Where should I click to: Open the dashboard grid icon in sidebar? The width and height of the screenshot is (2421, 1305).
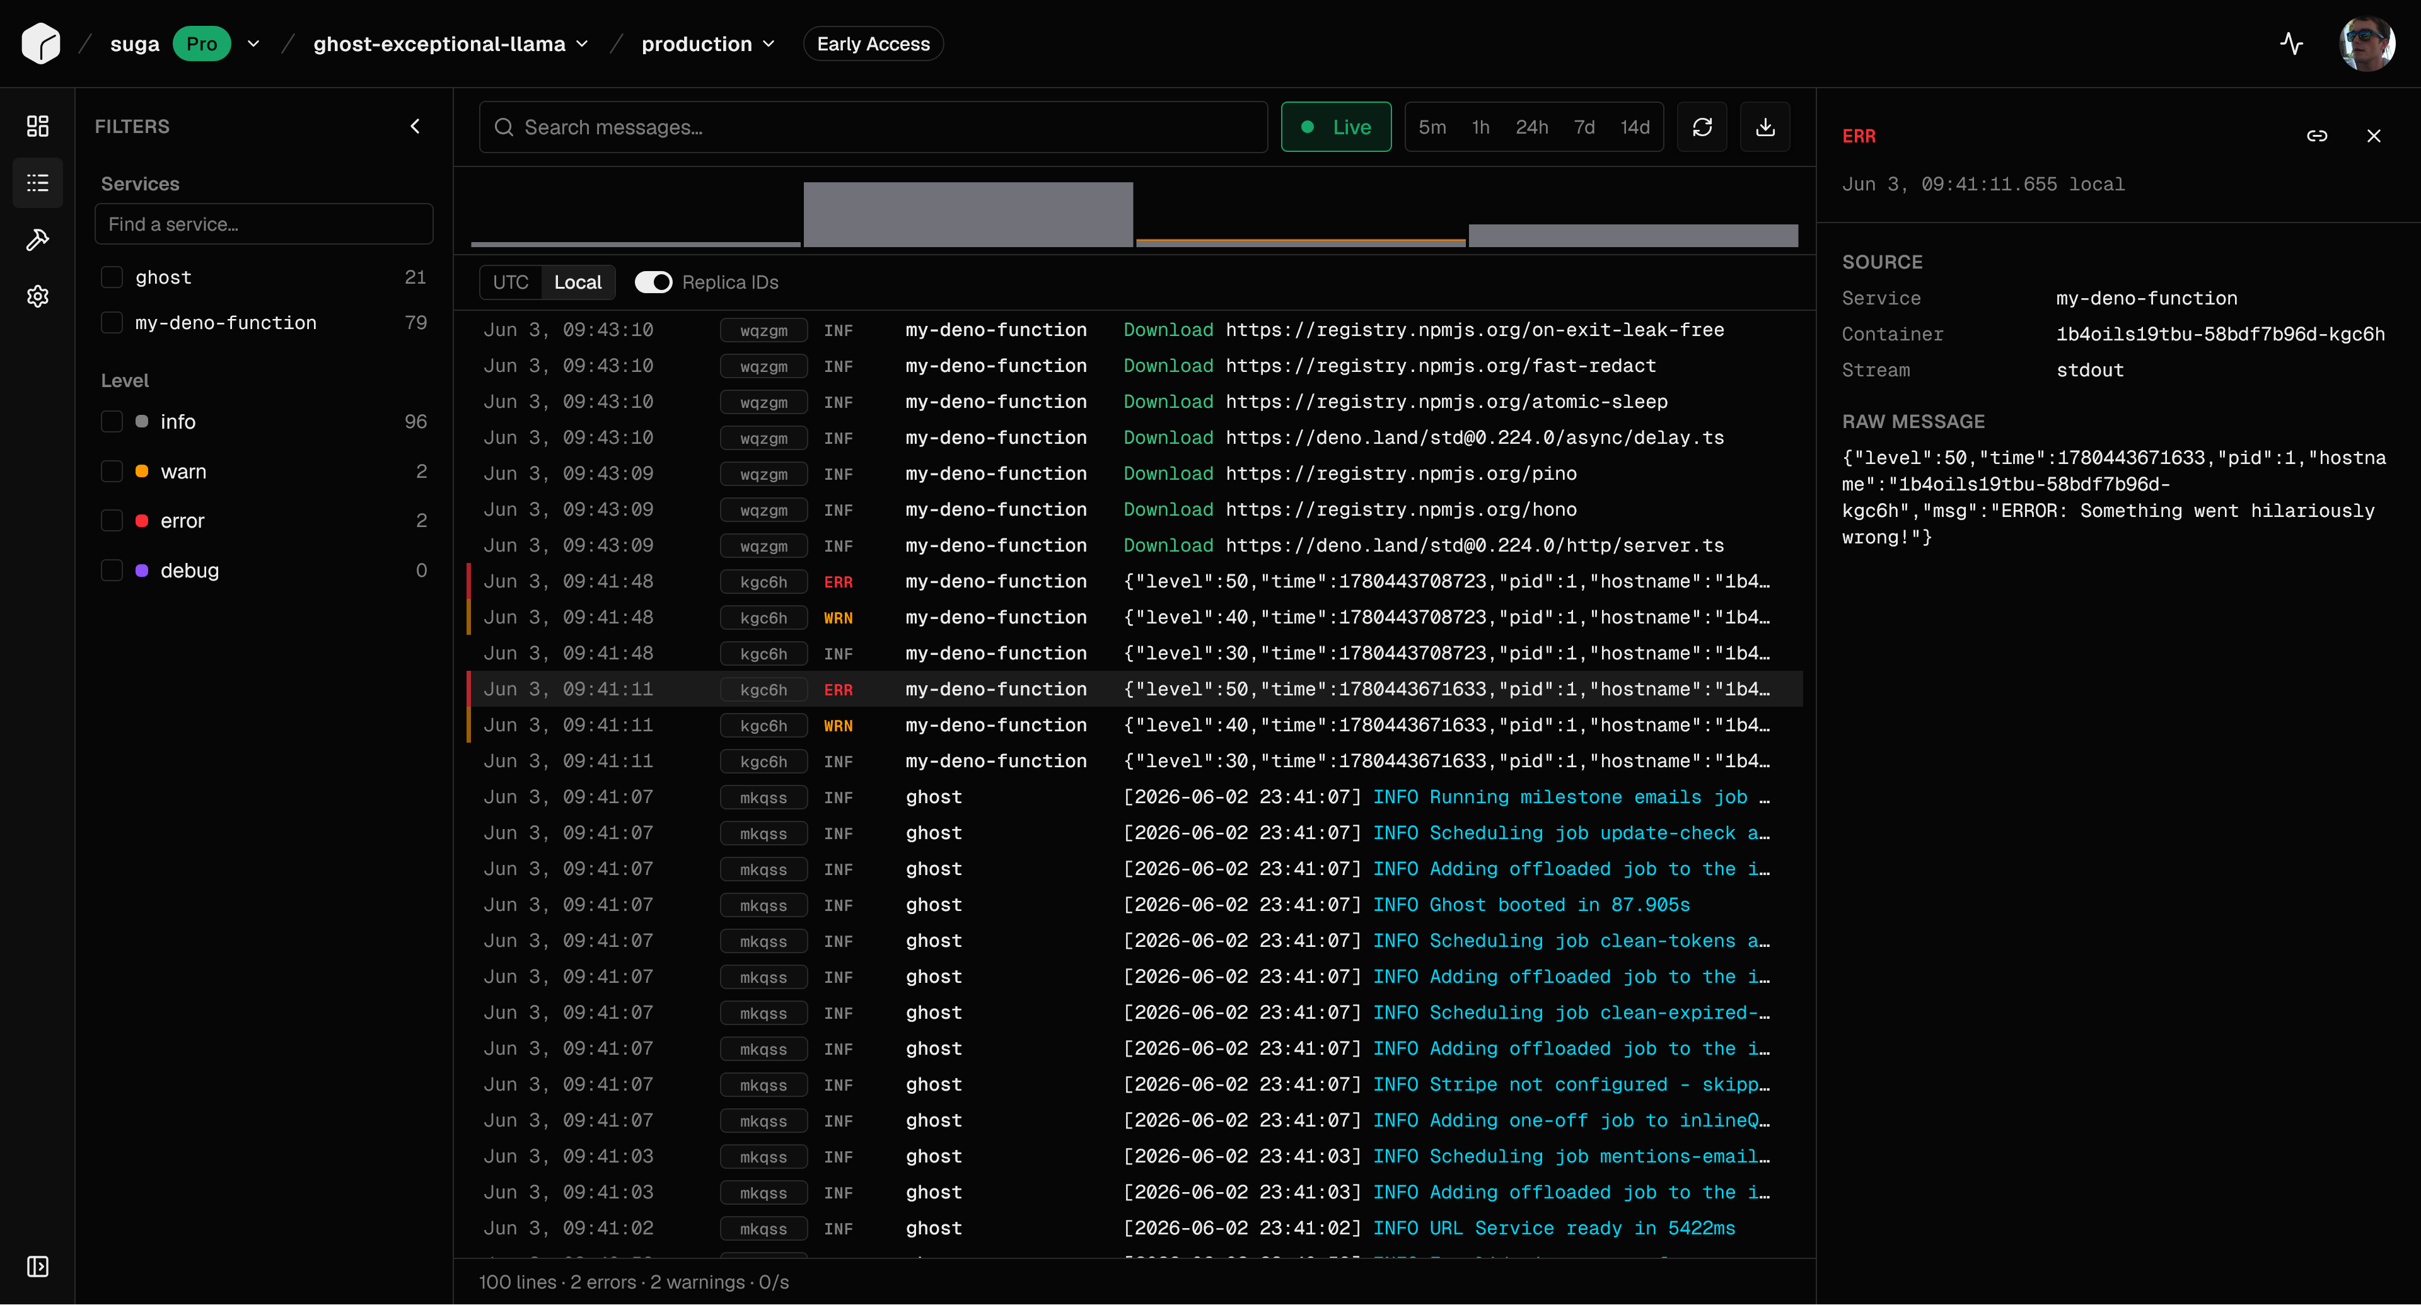tap(38, 126)
